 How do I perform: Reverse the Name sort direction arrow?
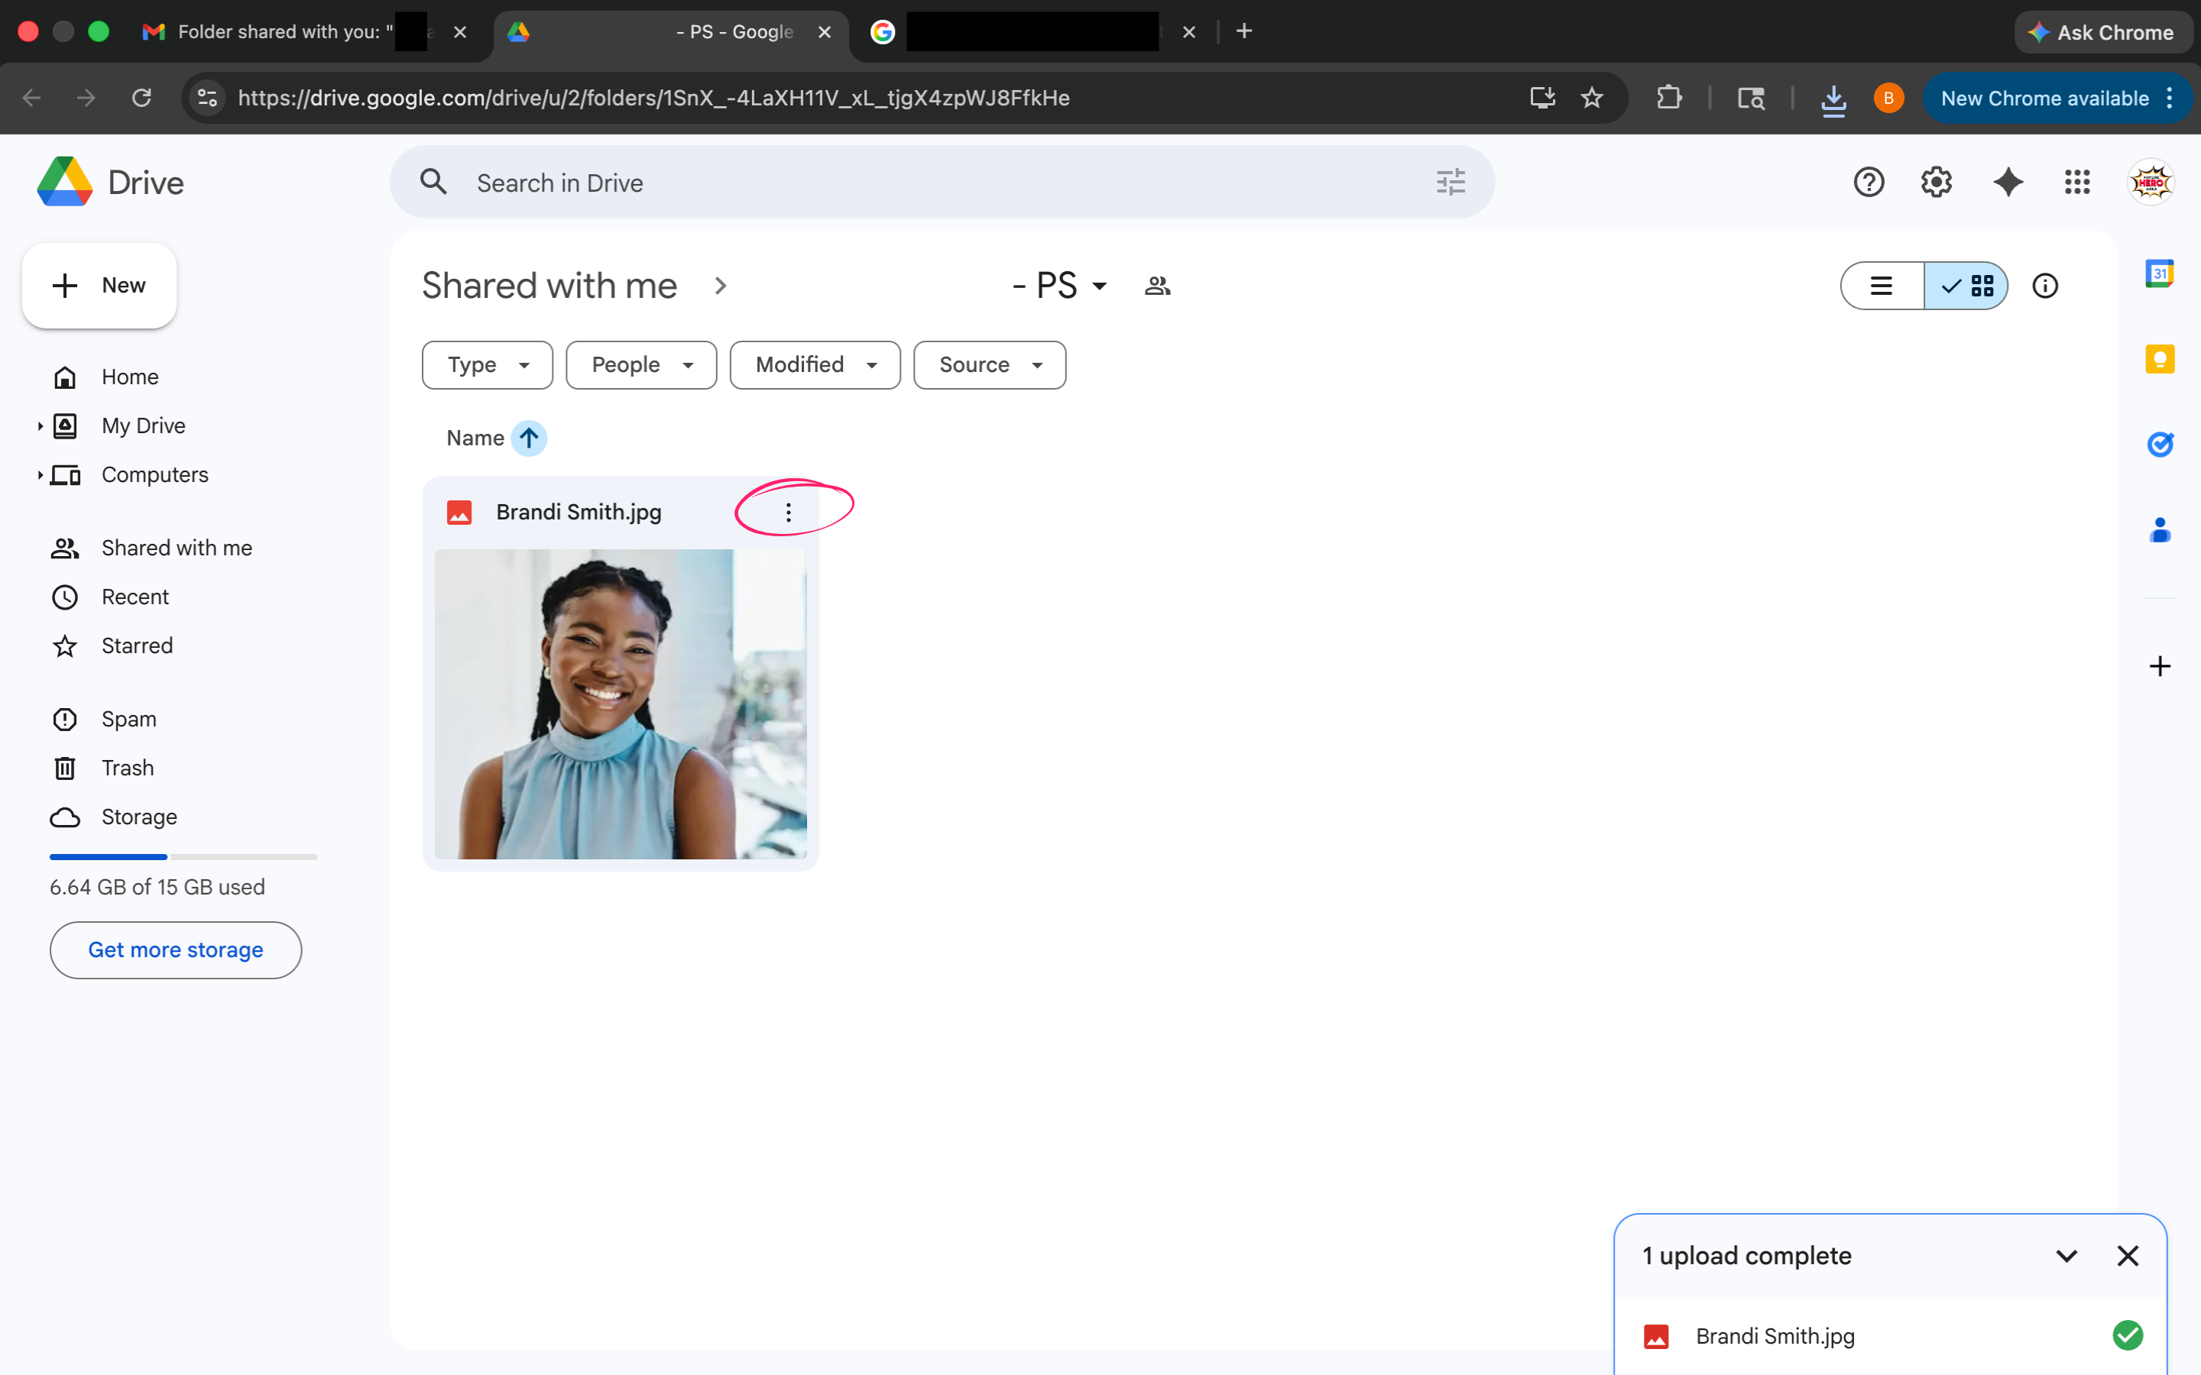tap(528, 438)
